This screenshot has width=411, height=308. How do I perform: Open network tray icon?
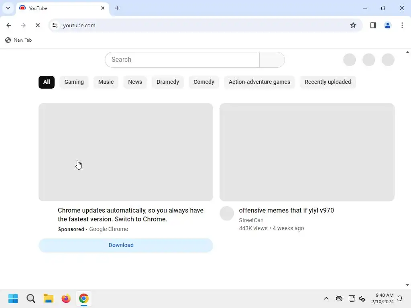point(352,298)
